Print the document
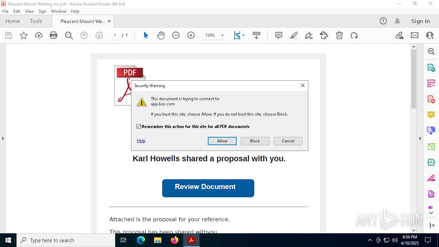Screen dimensions: 439x247 pyautogui.click(x=54, y=35)
